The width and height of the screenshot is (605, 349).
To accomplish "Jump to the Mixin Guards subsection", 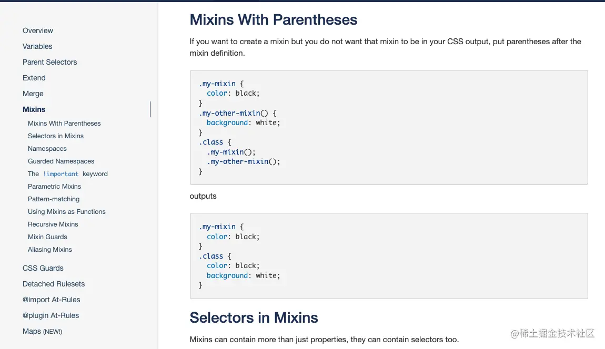I will [x=47, y=237].
